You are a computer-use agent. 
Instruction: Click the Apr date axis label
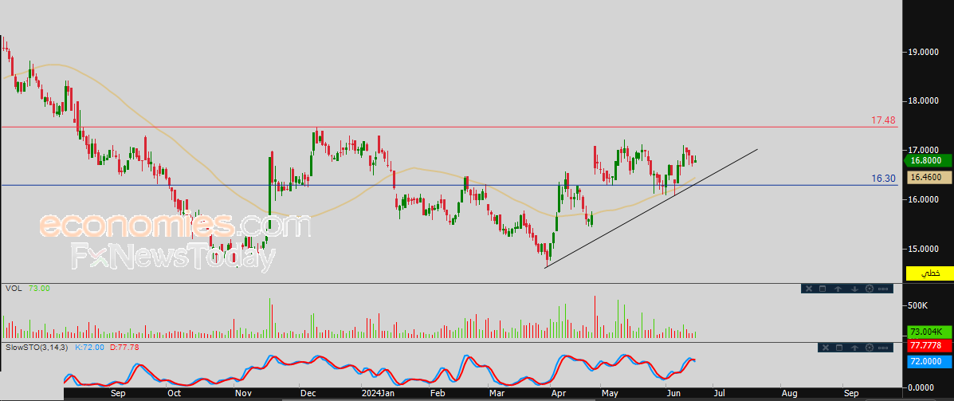[x=557, y=393]
